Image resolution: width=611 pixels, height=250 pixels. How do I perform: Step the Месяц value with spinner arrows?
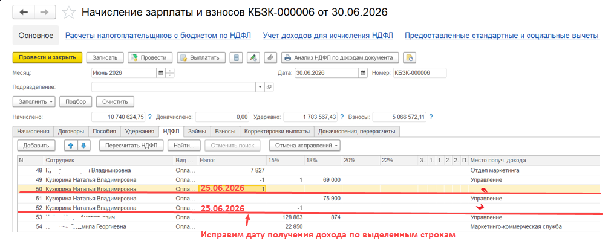click(x=170, y=72)
